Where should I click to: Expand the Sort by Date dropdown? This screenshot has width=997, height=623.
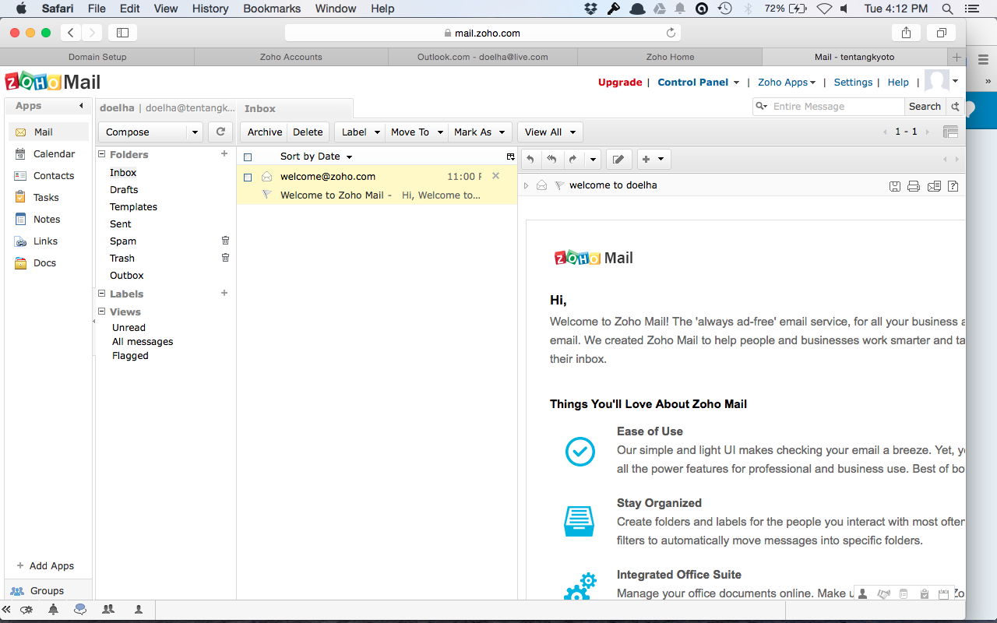[x=316, y=157]
